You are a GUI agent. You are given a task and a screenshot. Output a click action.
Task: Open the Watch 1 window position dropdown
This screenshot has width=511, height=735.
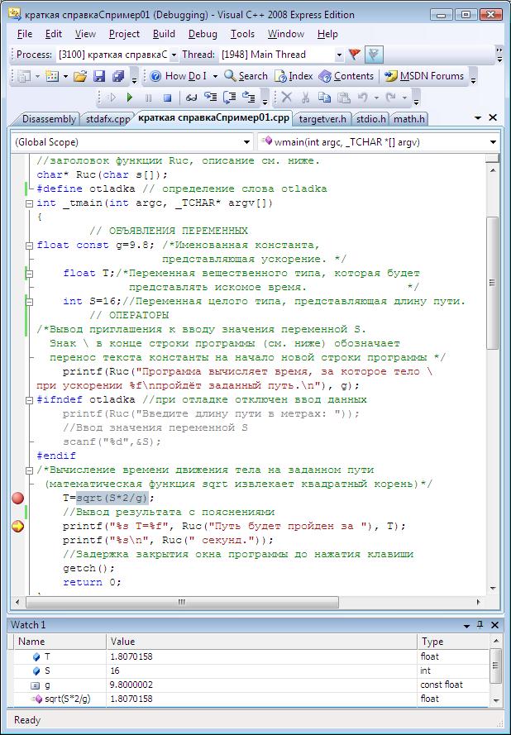tap(466, 626)
